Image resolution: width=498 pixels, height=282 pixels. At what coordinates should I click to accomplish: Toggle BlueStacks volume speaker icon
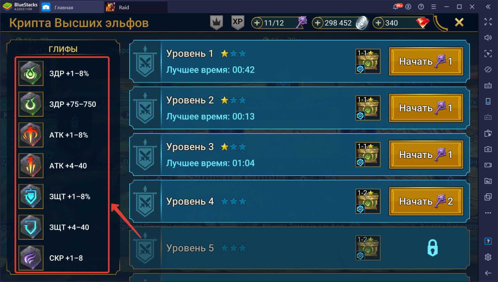click(x=488, y=38)
